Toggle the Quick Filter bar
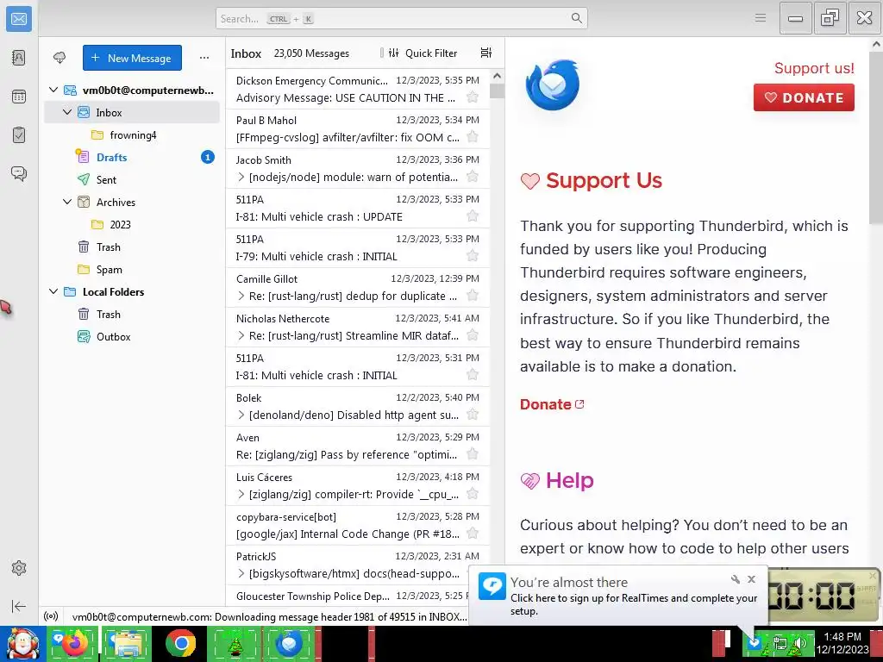 click(x=423, y=53)
